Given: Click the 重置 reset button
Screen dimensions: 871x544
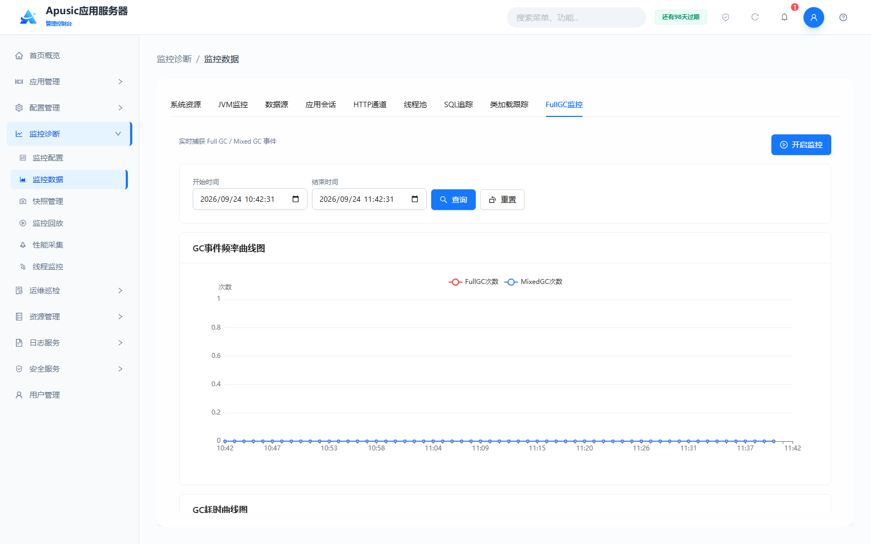Looking at the screenshot, I should (502, 200).
